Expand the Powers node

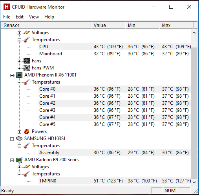(x=19, y=132)
